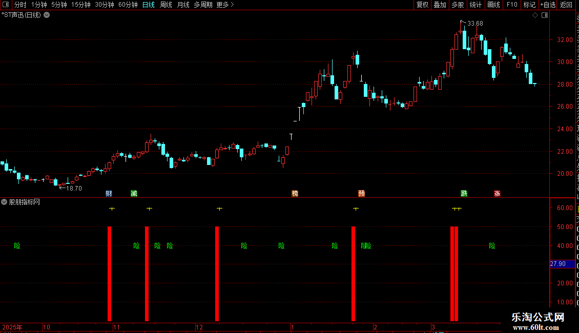
Task: Click the 返回 back button
Action: tap(566, 5)
